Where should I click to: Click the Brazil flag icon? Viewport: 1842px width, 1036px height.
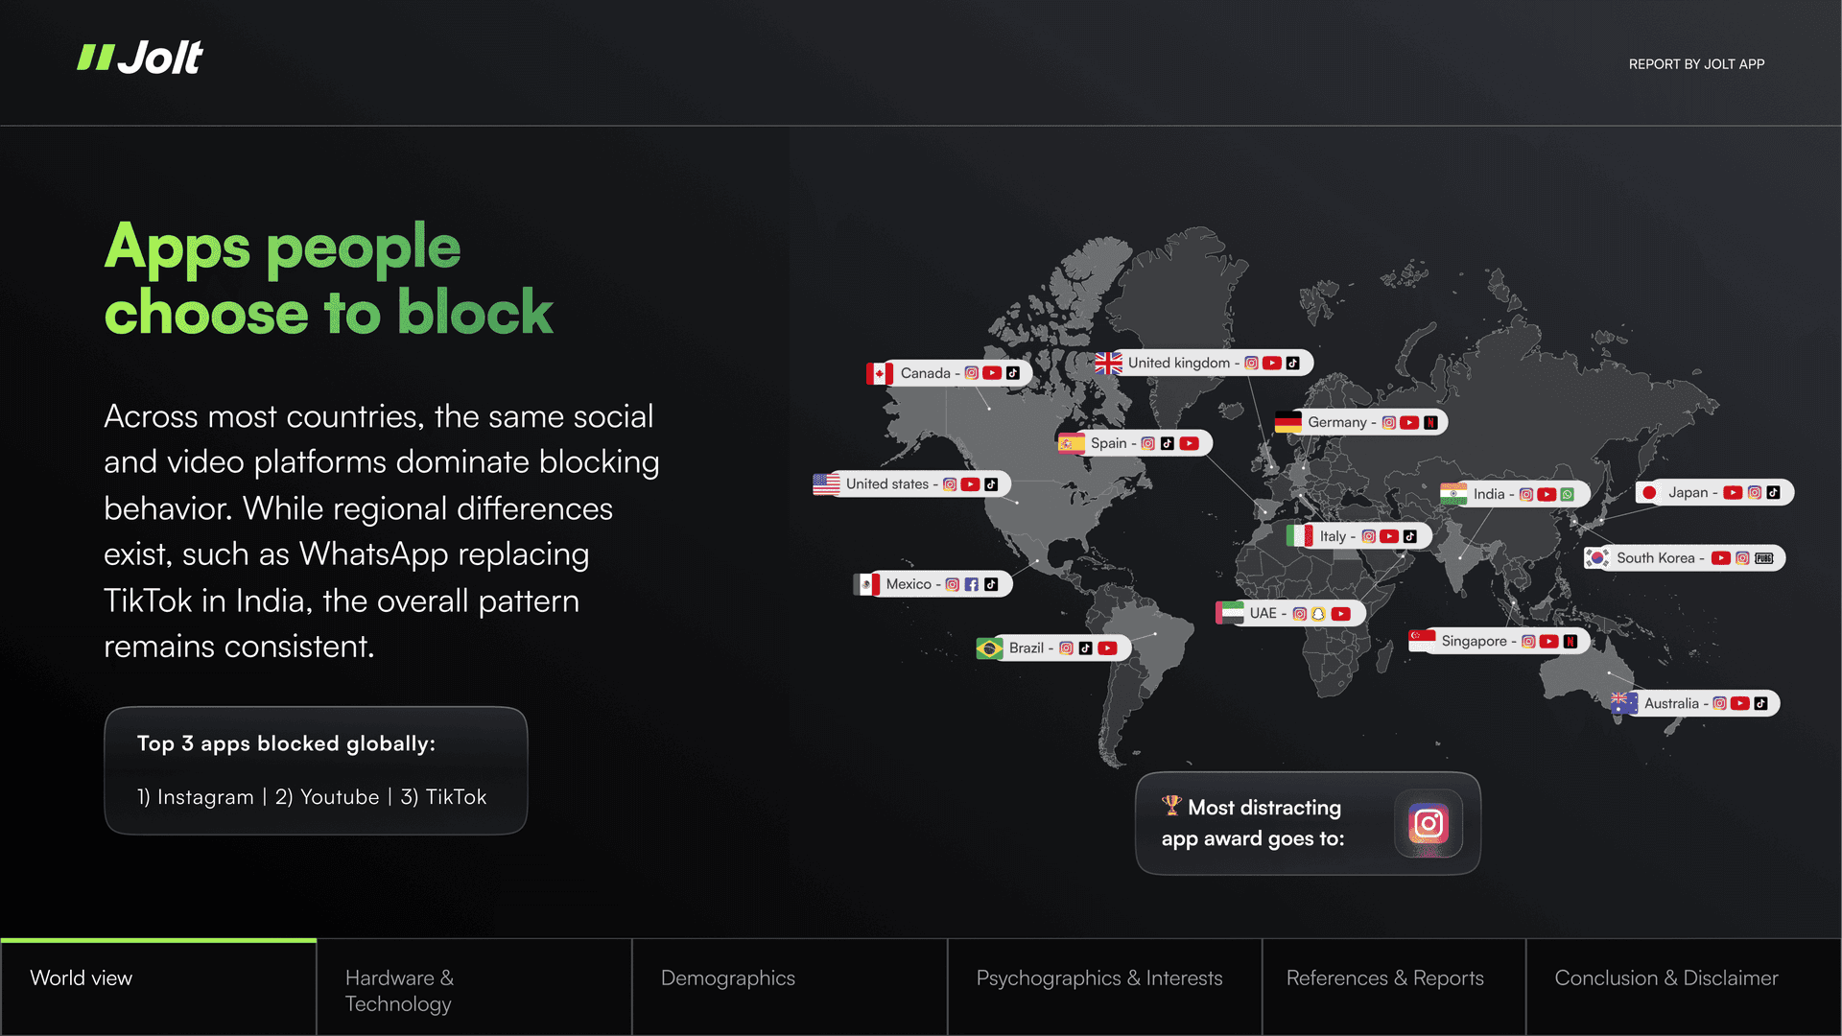(989, 648)
